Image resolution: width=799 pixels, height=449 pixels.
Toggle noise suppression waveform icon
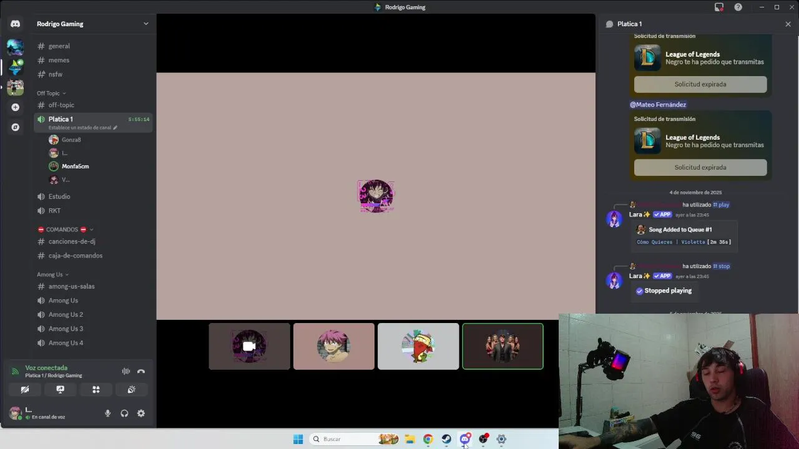click(x=126, y=371)
